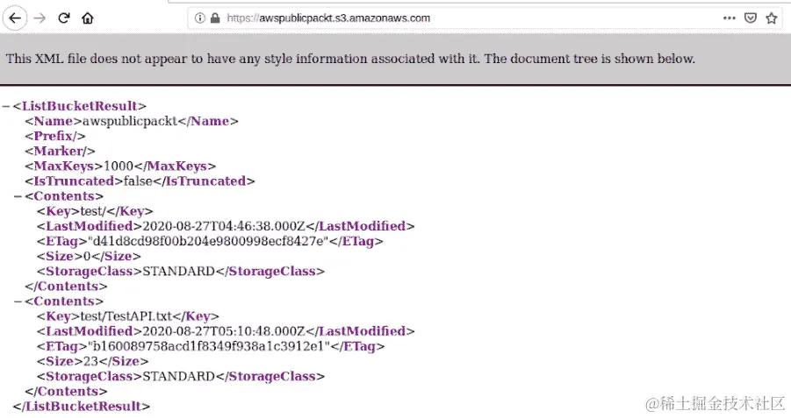Click the ETag d41d8cd98f00b204e9800998ecf8427e

tap(208, 241)
